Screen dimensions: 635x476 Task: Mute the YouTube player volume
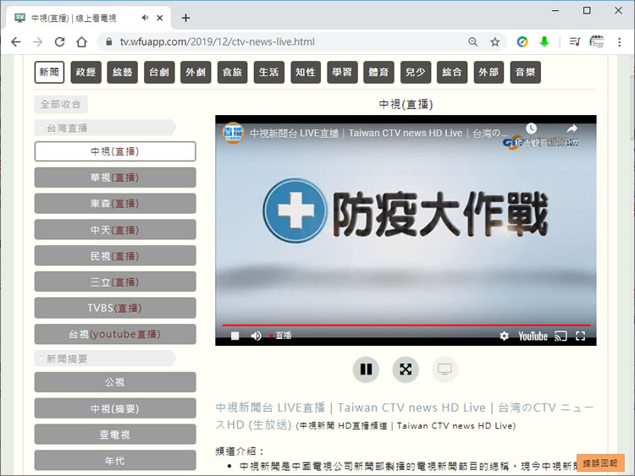tap(256, 336)
